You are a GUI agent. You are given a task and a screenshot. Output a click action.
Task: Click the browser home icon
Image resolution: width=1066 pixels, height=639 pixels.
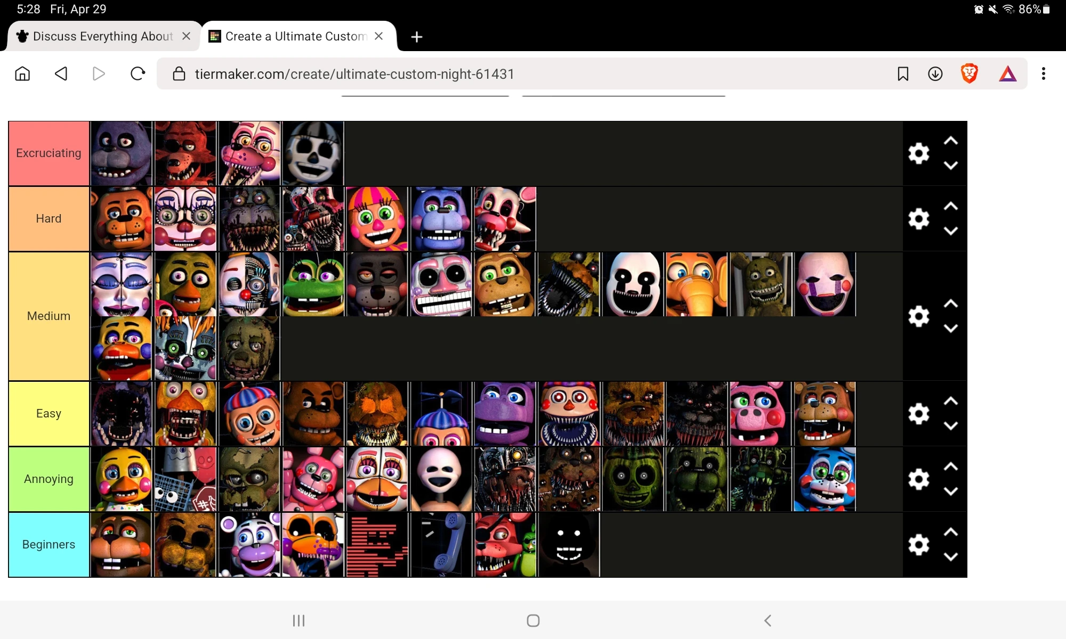pos(22,73)
